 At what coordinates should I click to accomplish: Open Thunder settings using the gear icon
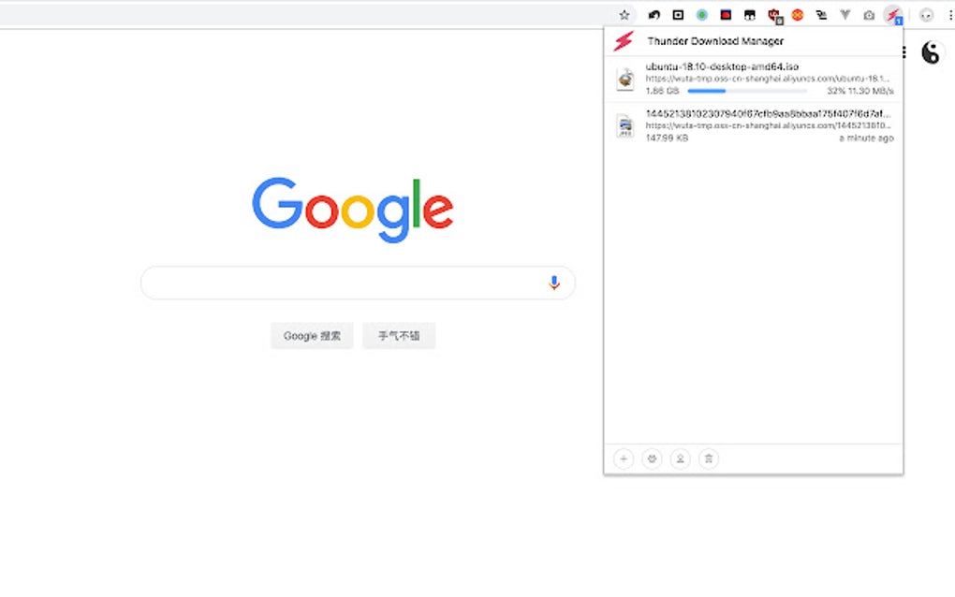click(x=652, y=459)
